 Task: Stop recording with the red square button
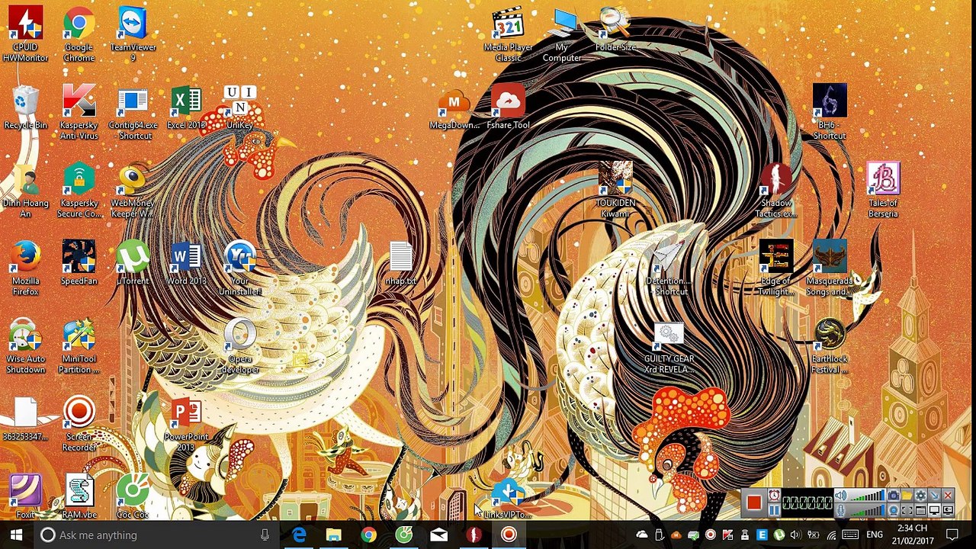(x=753, y=502)
